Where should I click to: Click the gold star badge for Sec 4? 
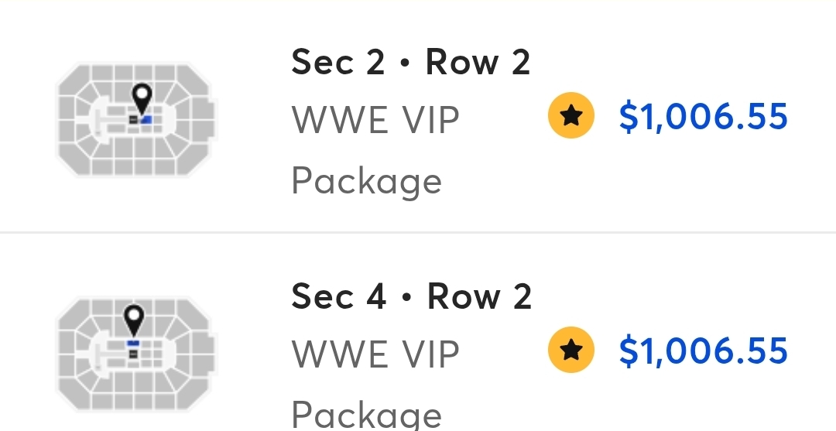point(571,350)
